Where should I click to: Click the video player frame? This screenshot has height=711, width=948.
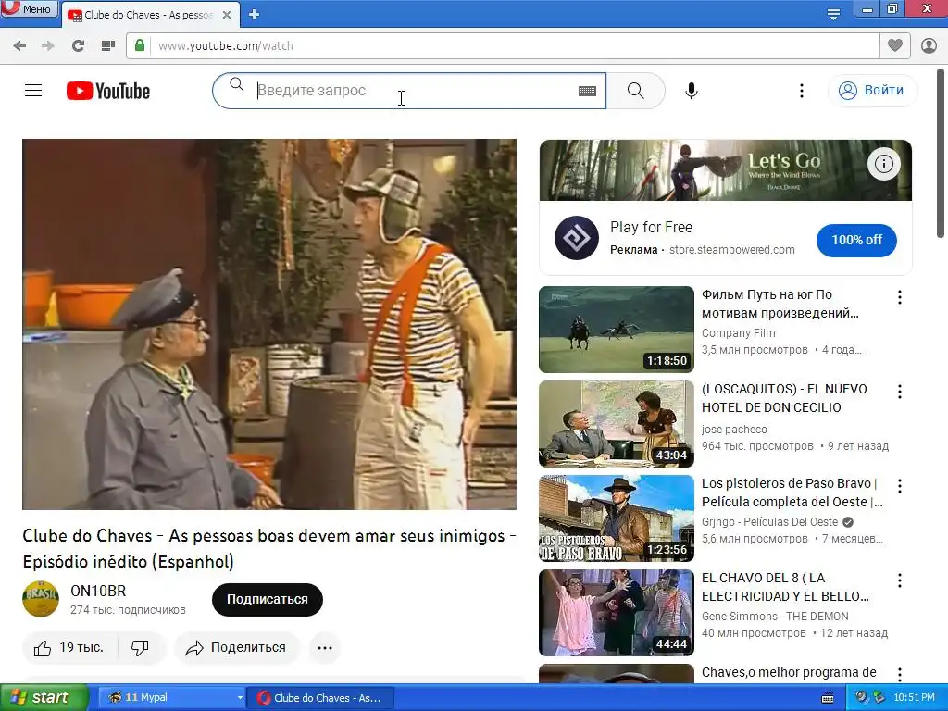click(x=269, y=324)
